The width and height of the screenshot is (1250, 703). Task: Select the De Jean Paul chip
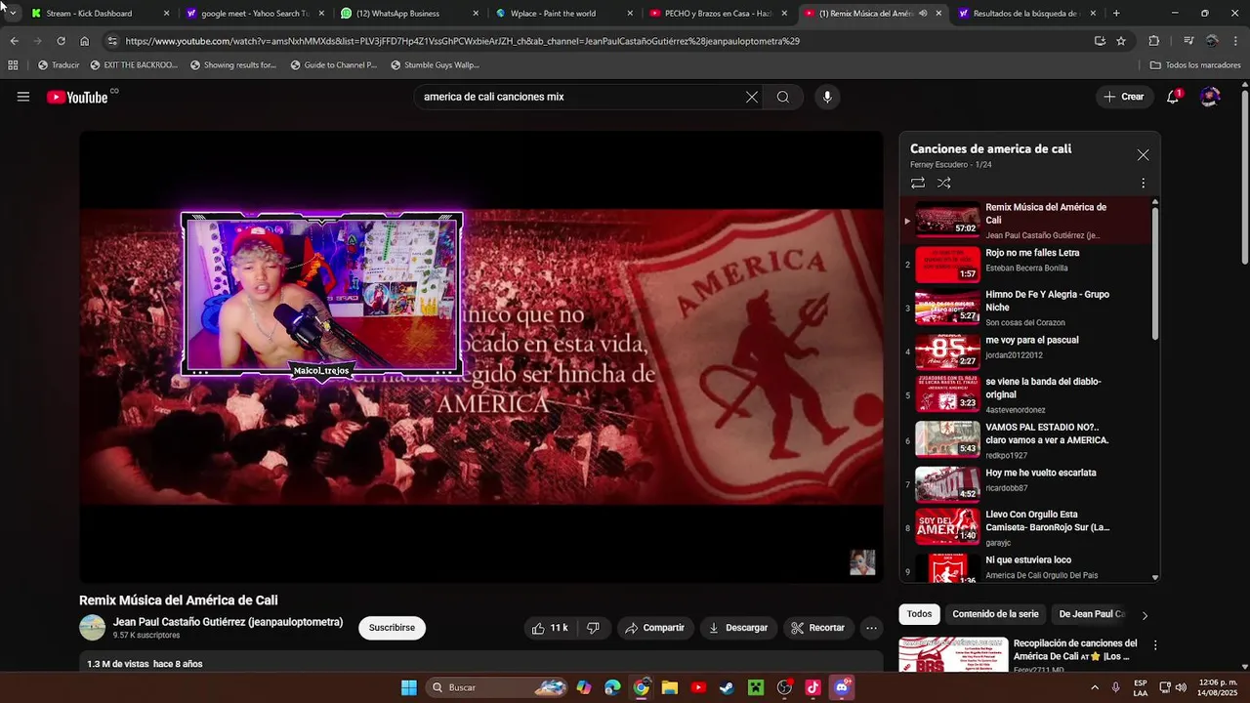[x=1090, y=614]
